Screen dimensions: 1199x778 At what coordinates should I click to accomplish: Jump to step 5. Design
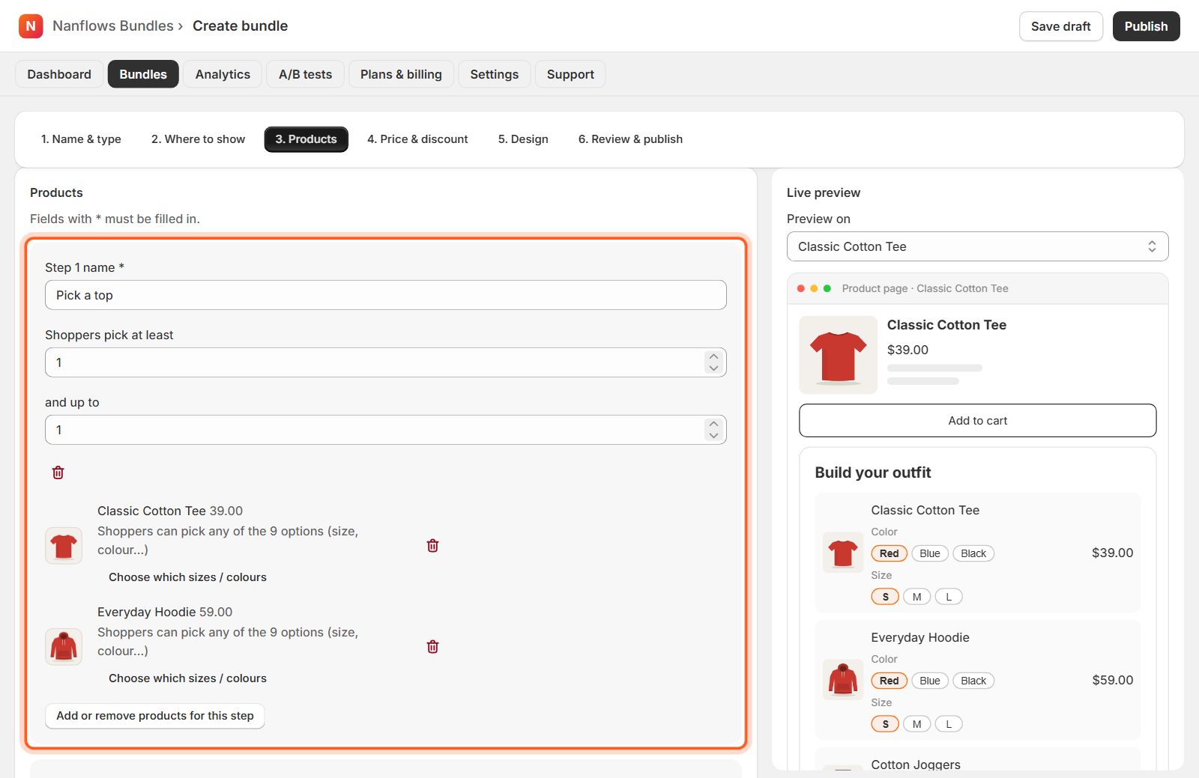[523, 139]
